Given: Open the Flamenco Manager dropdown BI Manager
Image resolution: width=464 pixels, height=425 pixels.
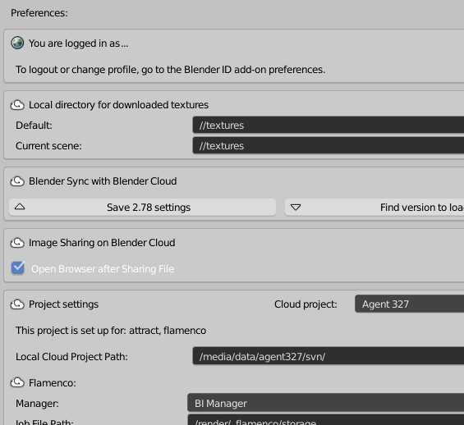Looking at the screenshot, I should click(x=325, y=403).
